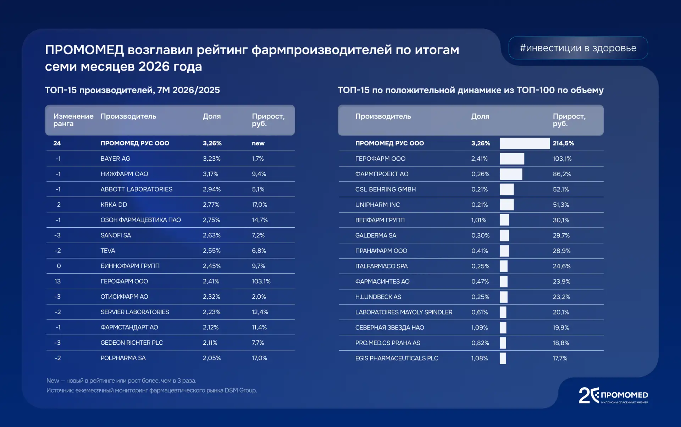Select LABORATOIRES MAYOLY SPINDLER row
The image size is (681, 427).
pos(404,312)
